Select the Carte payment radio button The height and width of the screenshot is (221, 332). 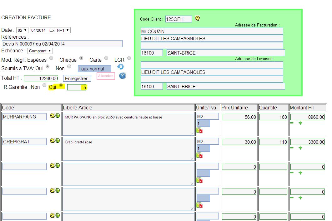106,58
